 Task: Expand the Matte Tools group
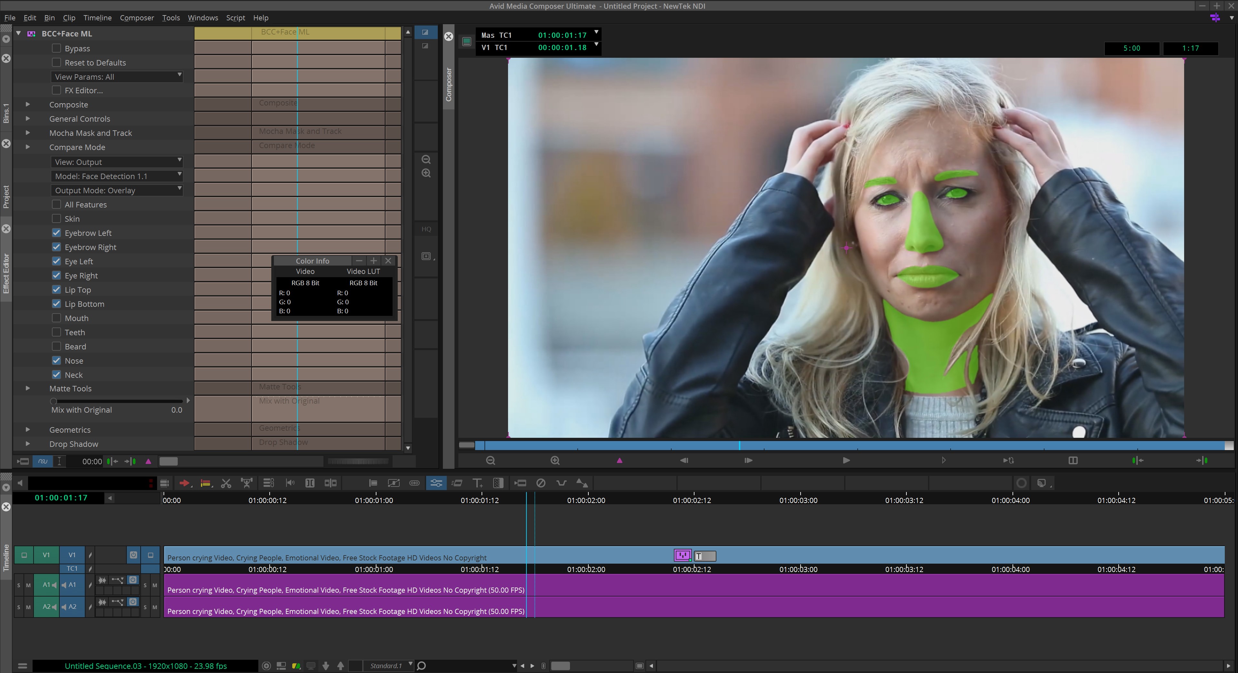pos(27,388)
